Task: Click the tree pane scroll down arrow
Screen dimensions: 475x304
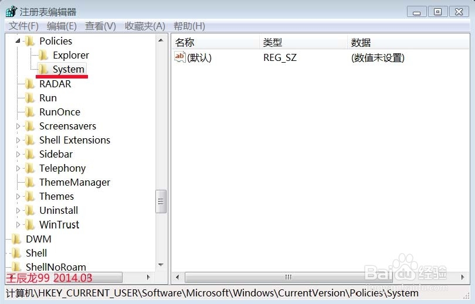Action: (161, 265)
